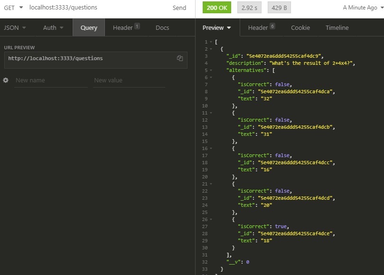Click the text value "31"
Image resolution: width=384 pixels, height=275 pixels.
click(x=266, y=134)
